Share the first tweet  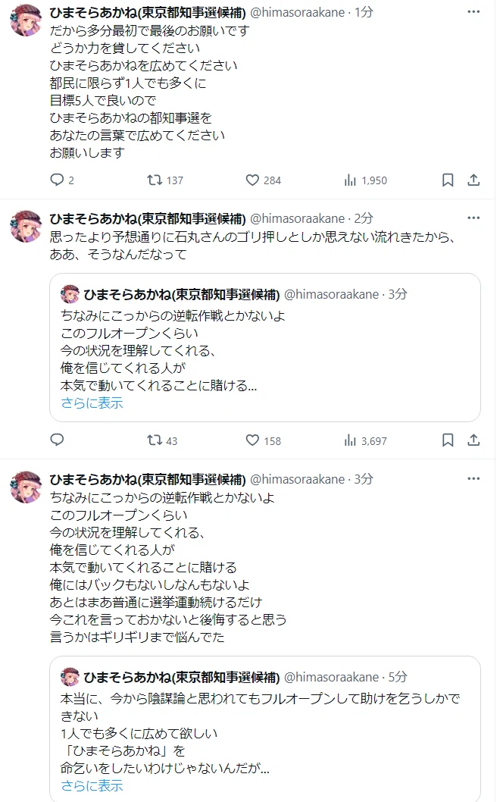(x=474, y=180)
